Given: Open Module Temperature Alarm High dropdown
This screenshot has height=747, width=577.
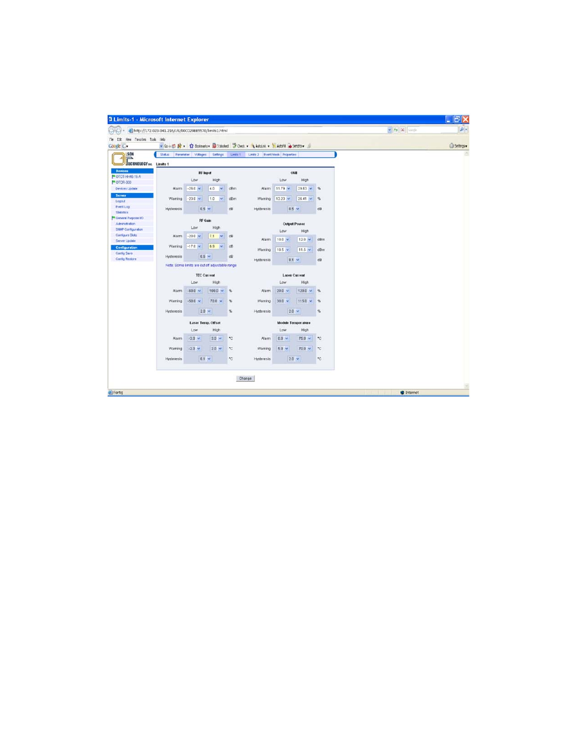Looking at the screenshot, I should pos(305,339).
